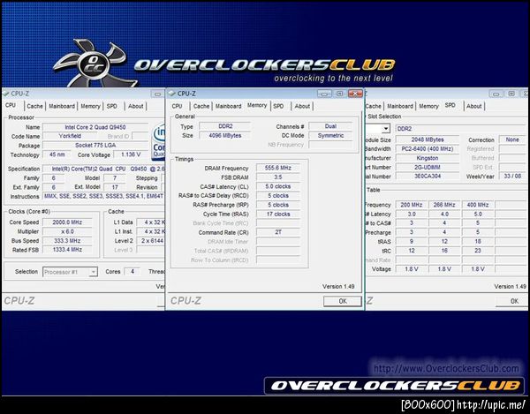The width and height of the screenshot is (530, 414).
Task: Select the CPU tab in the left window
Action: coord(11,105)
